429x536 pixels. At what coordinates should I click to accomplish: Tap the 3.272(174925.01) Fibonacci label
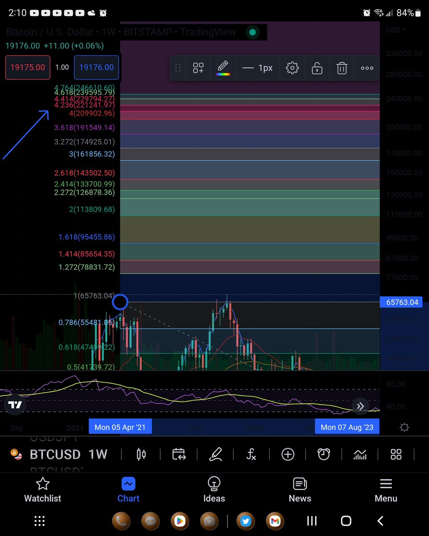84,142
